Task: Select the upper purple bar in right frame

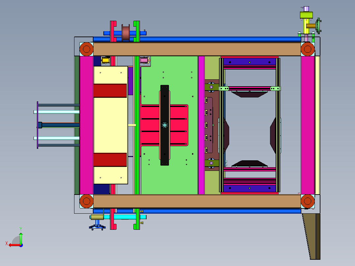Action: pyautogui.click(x=250, y=62)
